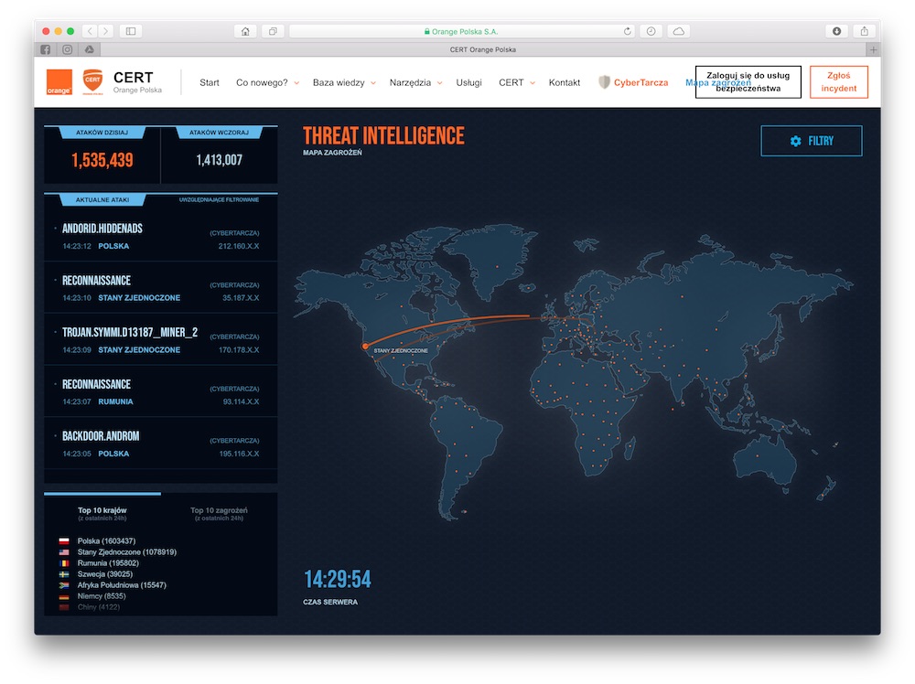Reload the page with the refresh icon
Screen dimensions: 915x684
click(628, 31)
